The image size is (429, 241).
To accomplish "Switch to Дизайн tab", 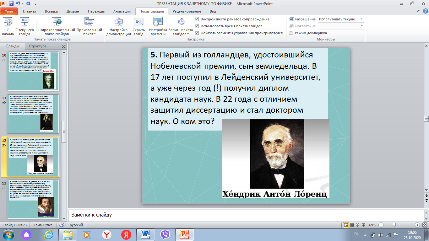I will 73,11.
